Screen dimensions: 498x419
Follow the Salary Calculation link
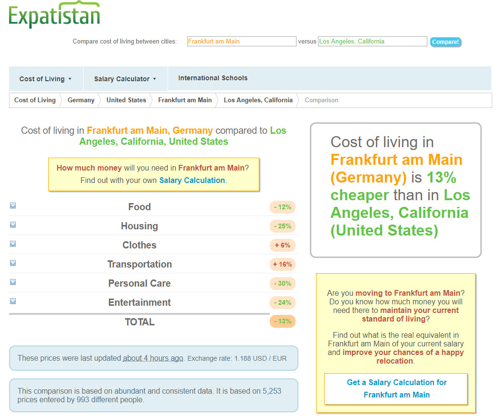pyautogui.click(x=192, y=180)
